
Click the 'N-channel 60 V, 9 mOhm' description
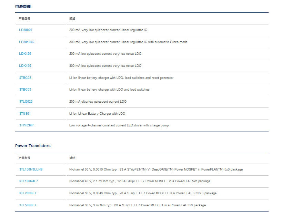[138, 205]
